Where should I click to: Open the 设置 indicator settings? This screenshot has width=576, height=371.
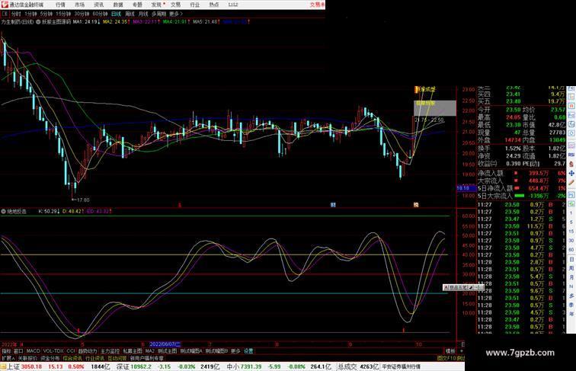tap(248, 351)
